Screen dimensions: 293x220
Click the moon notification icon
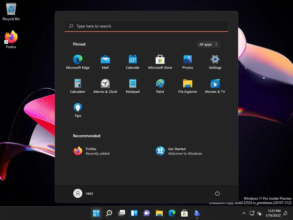tap(285, 213)
